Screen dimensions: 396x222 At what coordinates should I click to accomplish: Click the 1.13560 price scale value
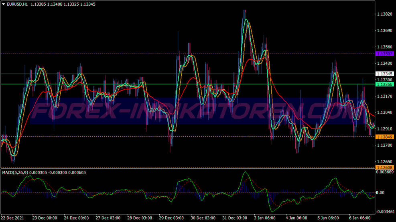[385, 47]
